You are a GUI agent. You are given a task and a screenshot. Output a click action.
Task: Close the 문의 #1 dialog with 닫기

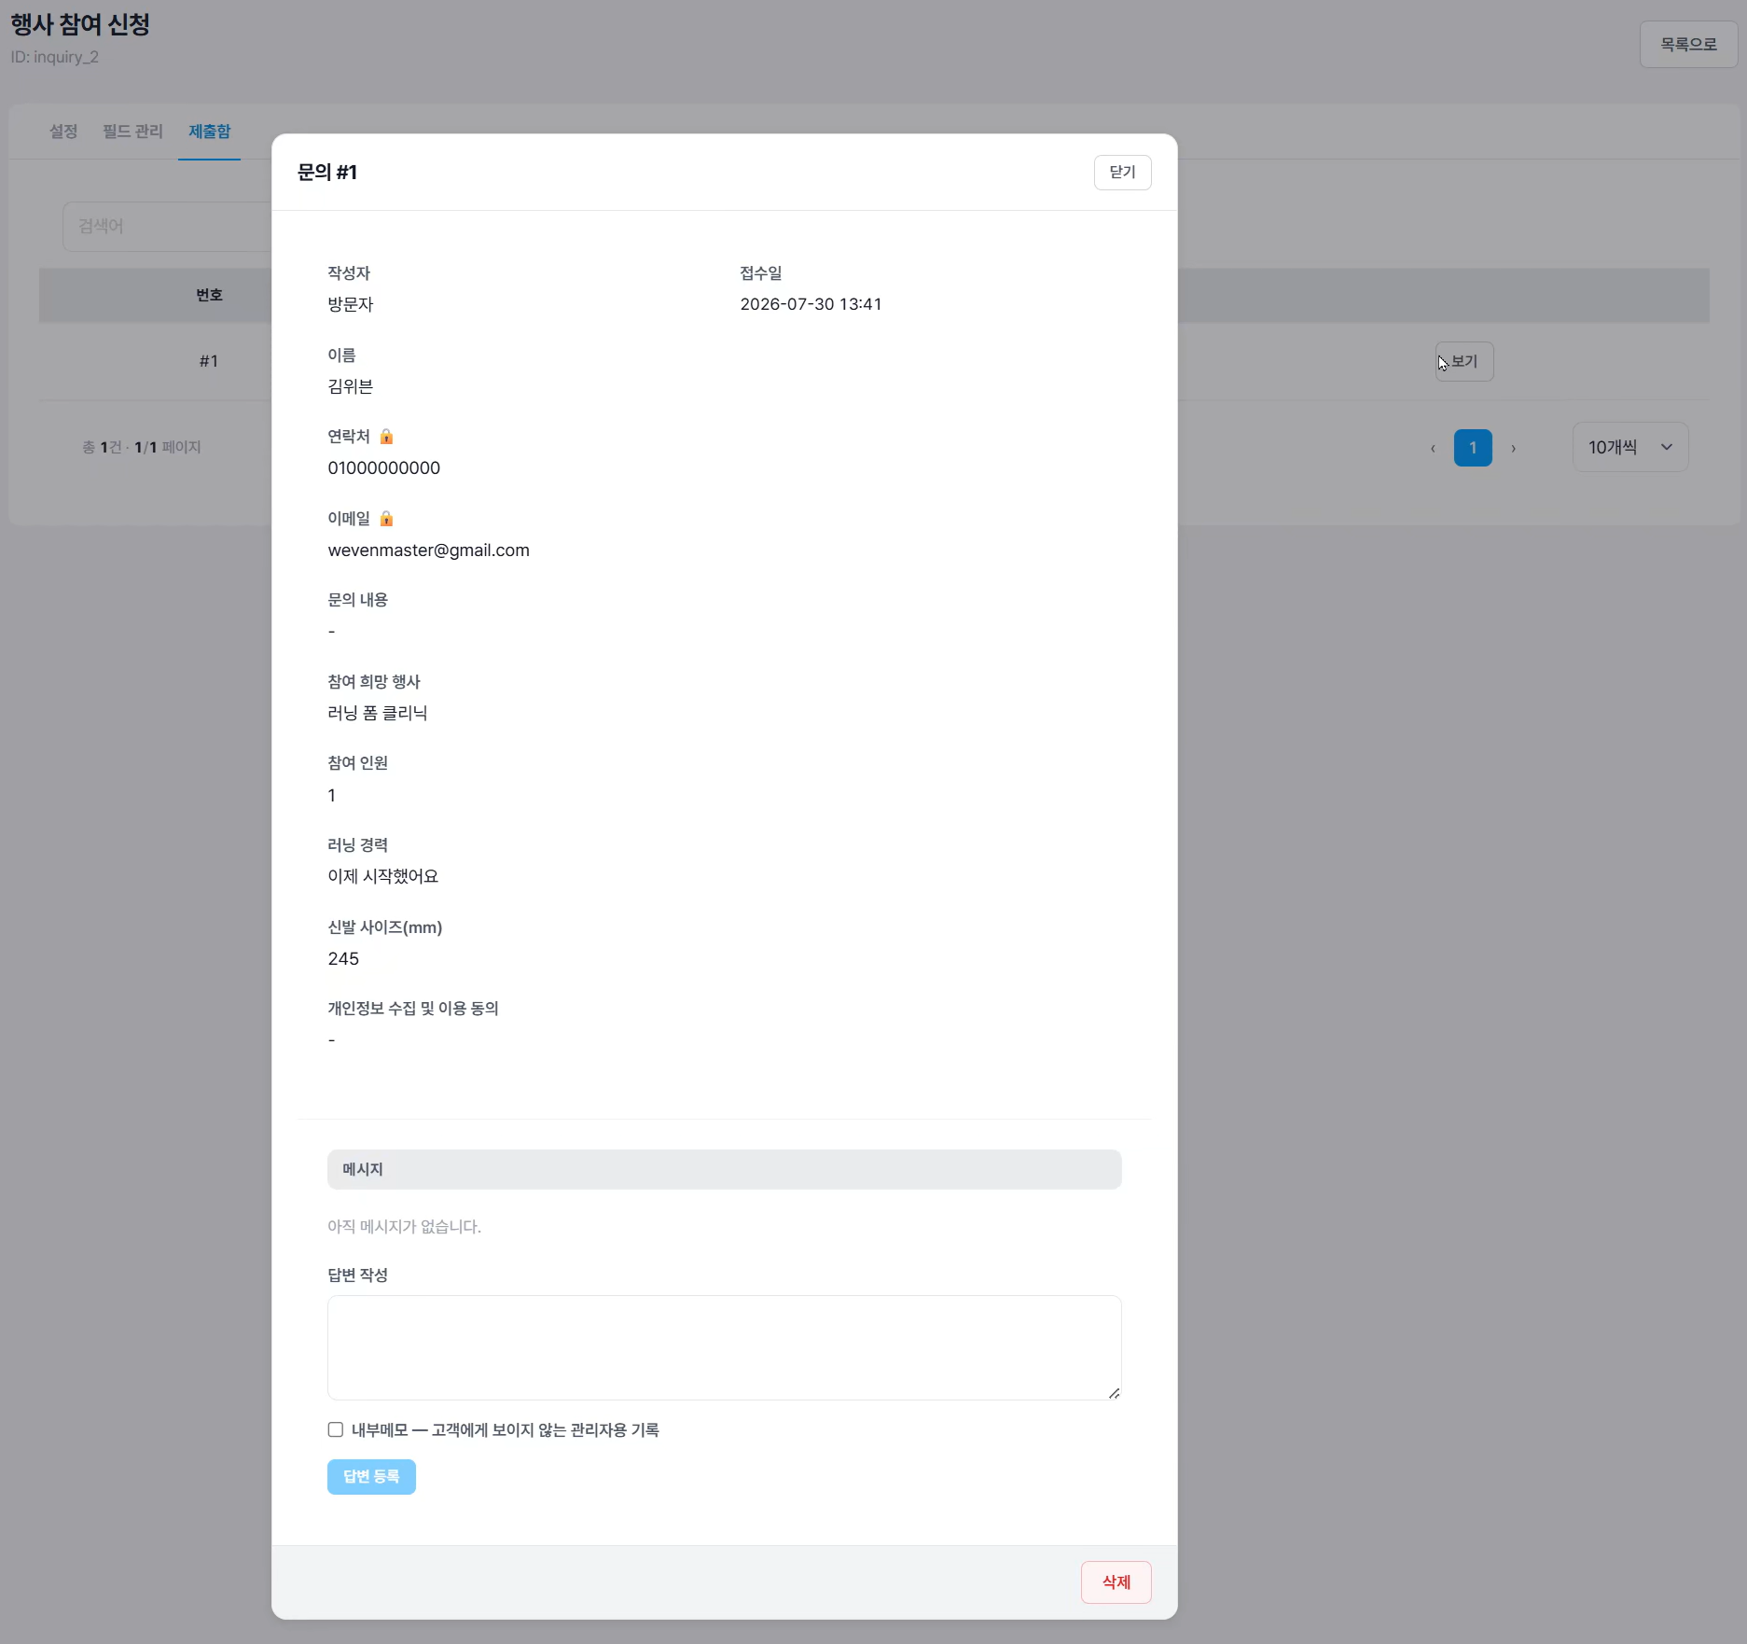point(1122,173)
